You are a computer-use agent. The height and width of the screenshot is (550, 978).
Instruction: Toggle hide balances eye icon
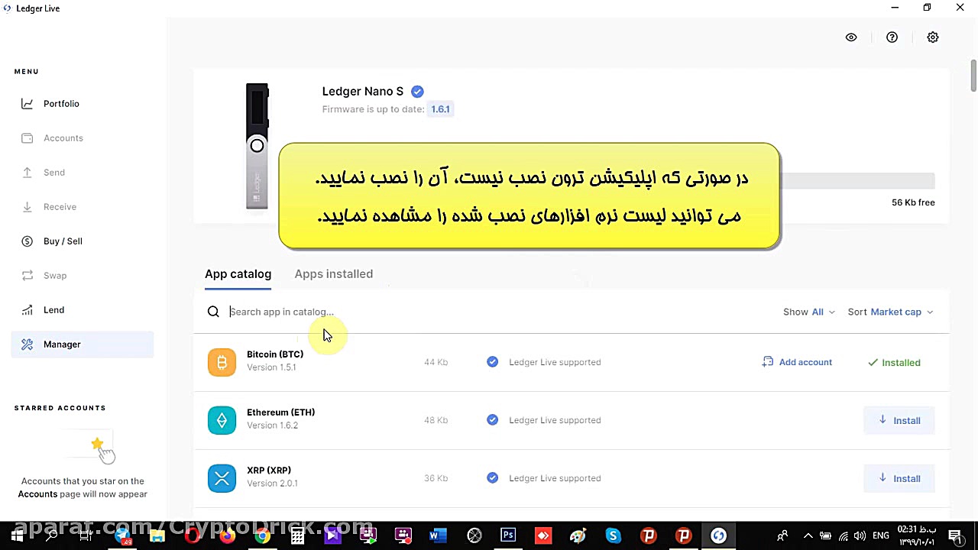click(x=851, y=37)
